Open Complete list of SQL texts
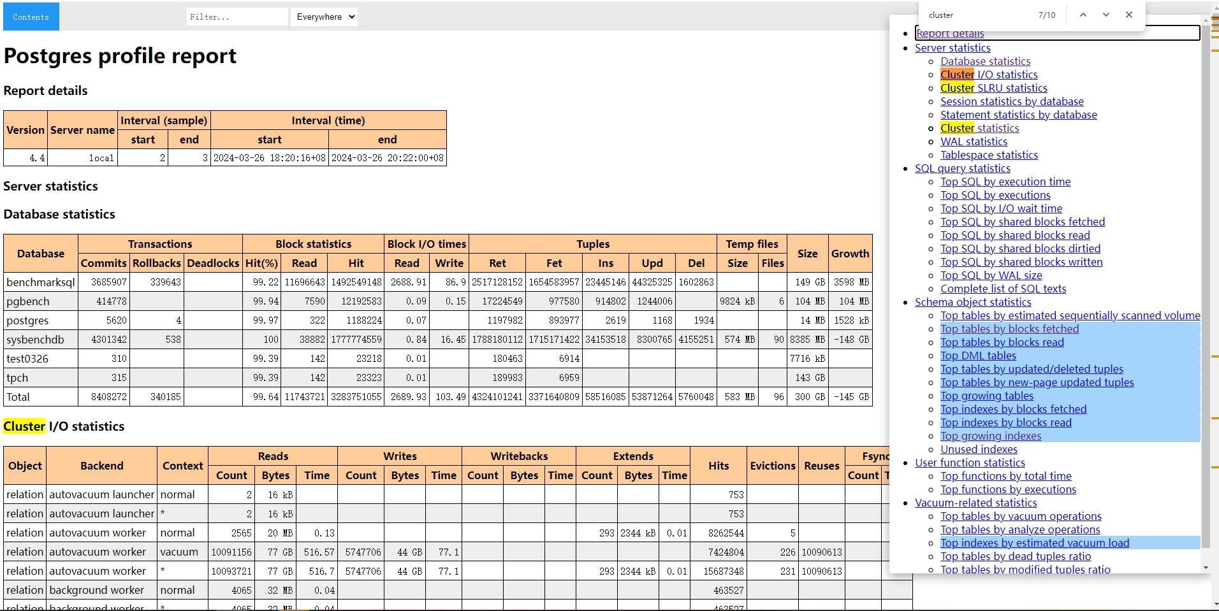 click(x=1003, y=289)
